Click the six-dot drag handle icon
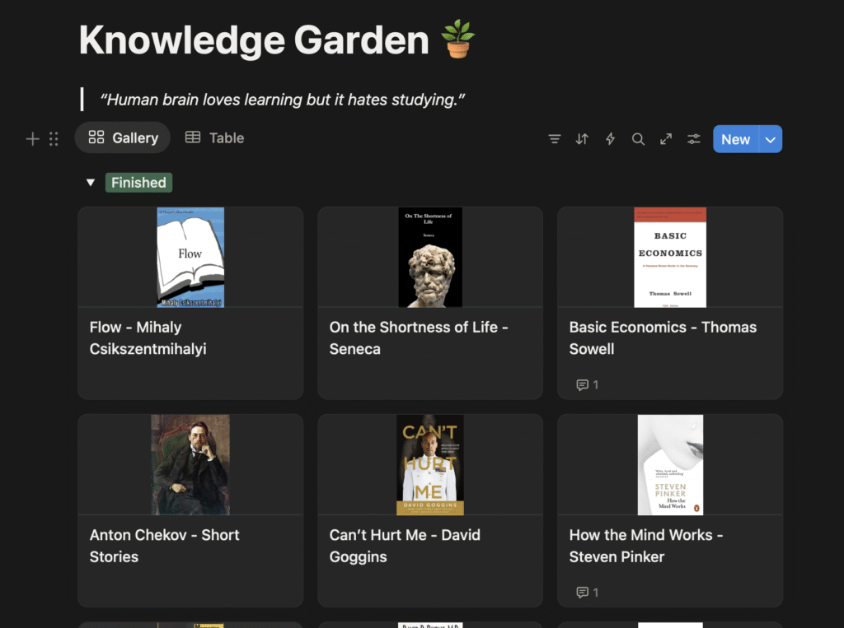844x628 pixels. click(x=54, y=139)
